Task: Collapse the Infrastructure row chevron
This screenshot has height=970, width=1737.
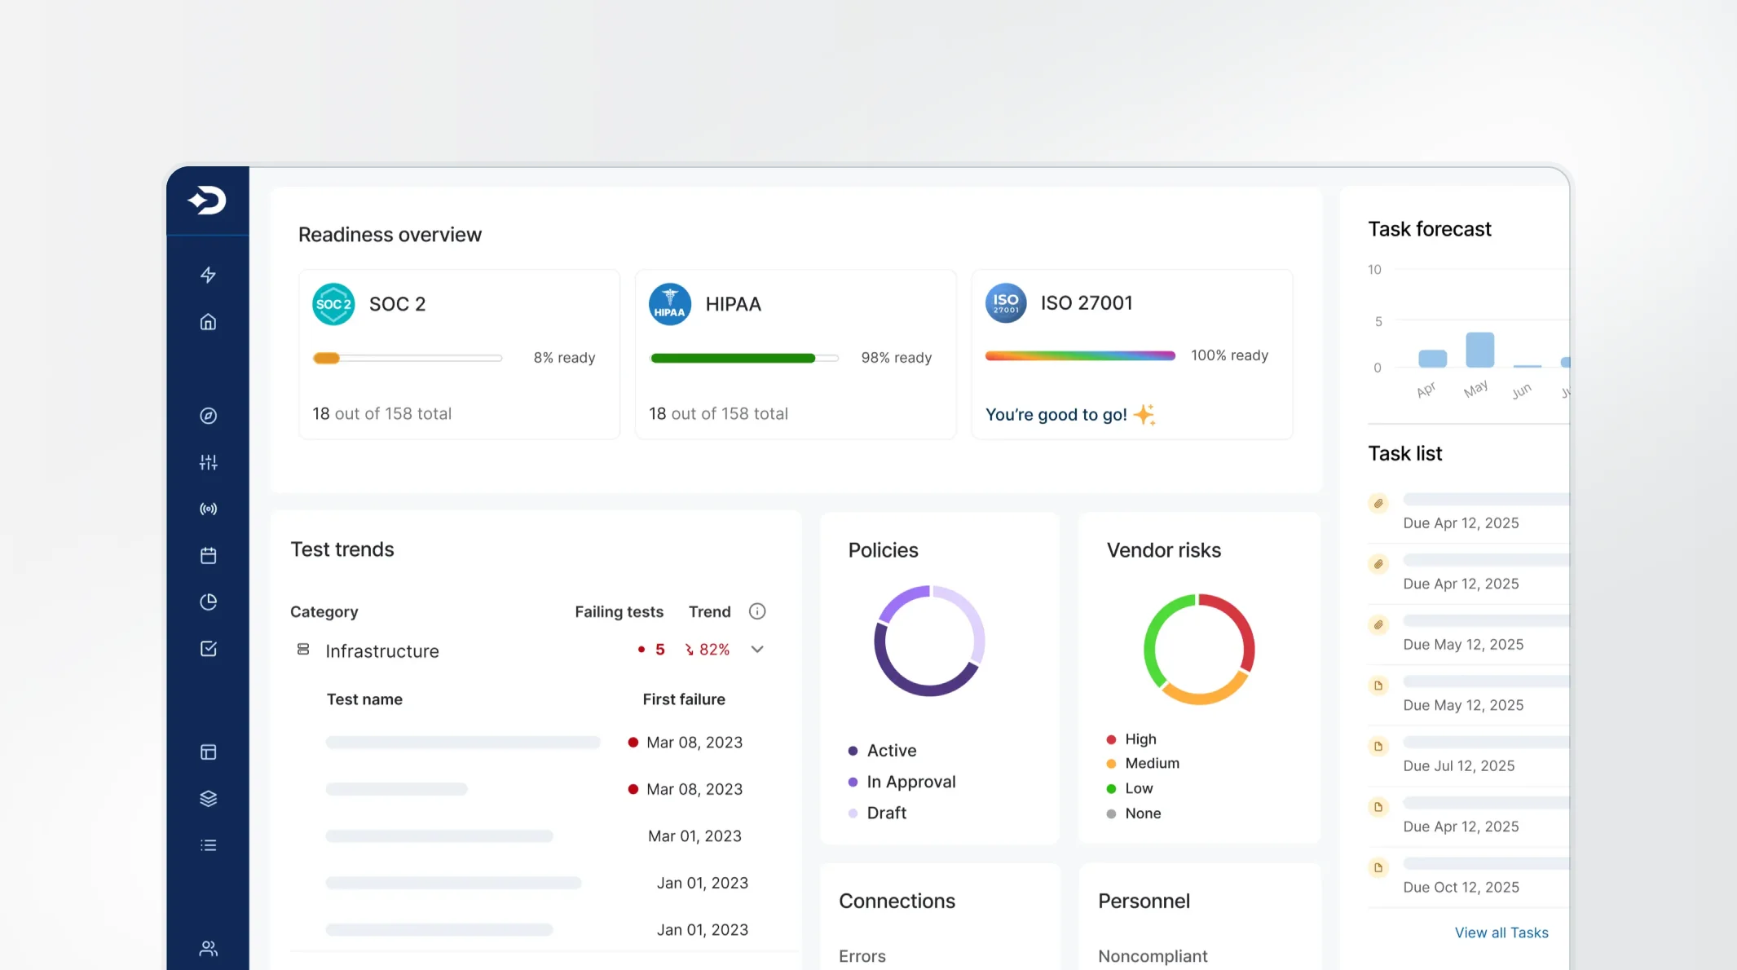Action: pos(756,650)
